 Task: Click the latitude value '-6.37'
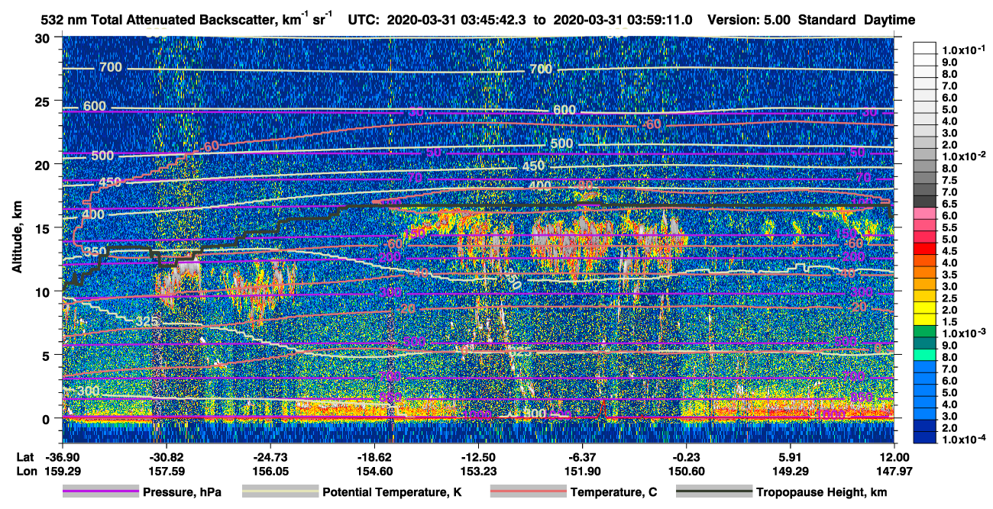tap(583, 456)
